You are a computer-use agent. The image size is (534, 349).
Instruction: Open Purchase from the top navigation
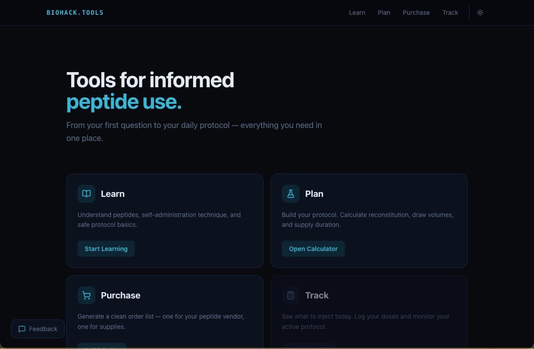tap(416, 13)
